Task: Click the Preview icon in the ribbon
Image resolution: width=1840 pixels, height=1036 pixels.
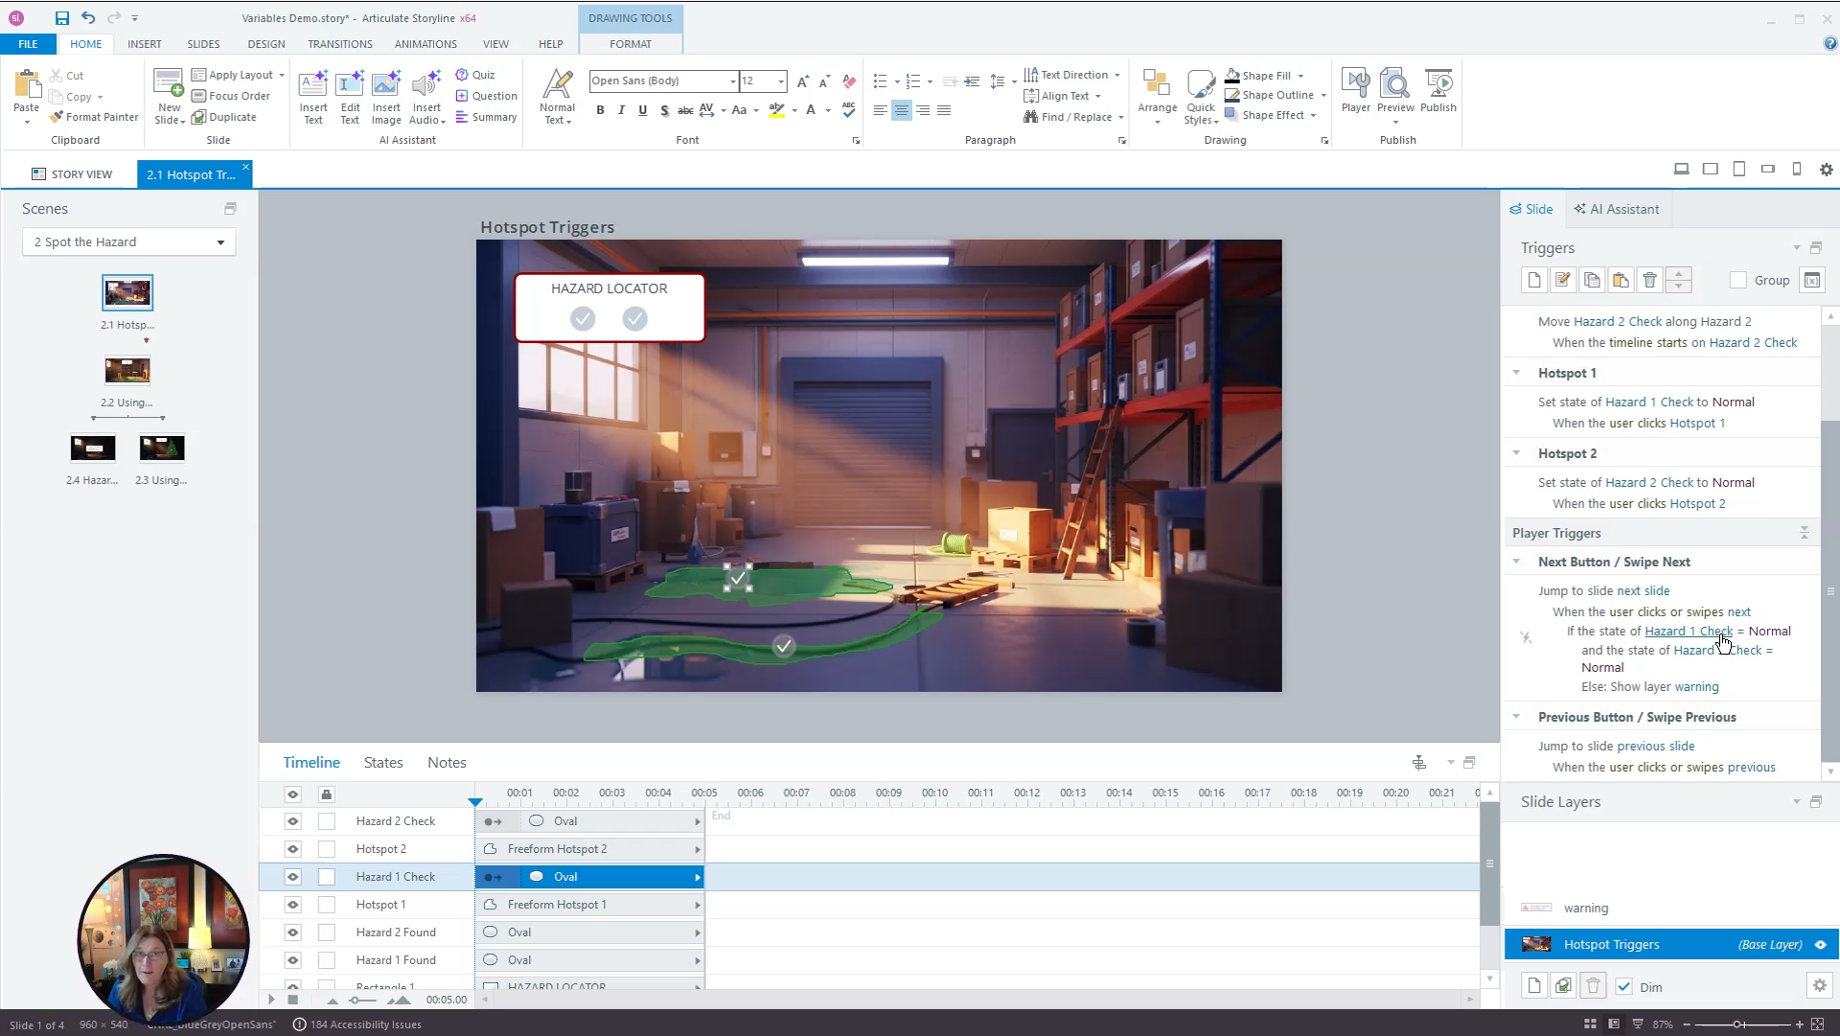Action: tap(1394, 86)
